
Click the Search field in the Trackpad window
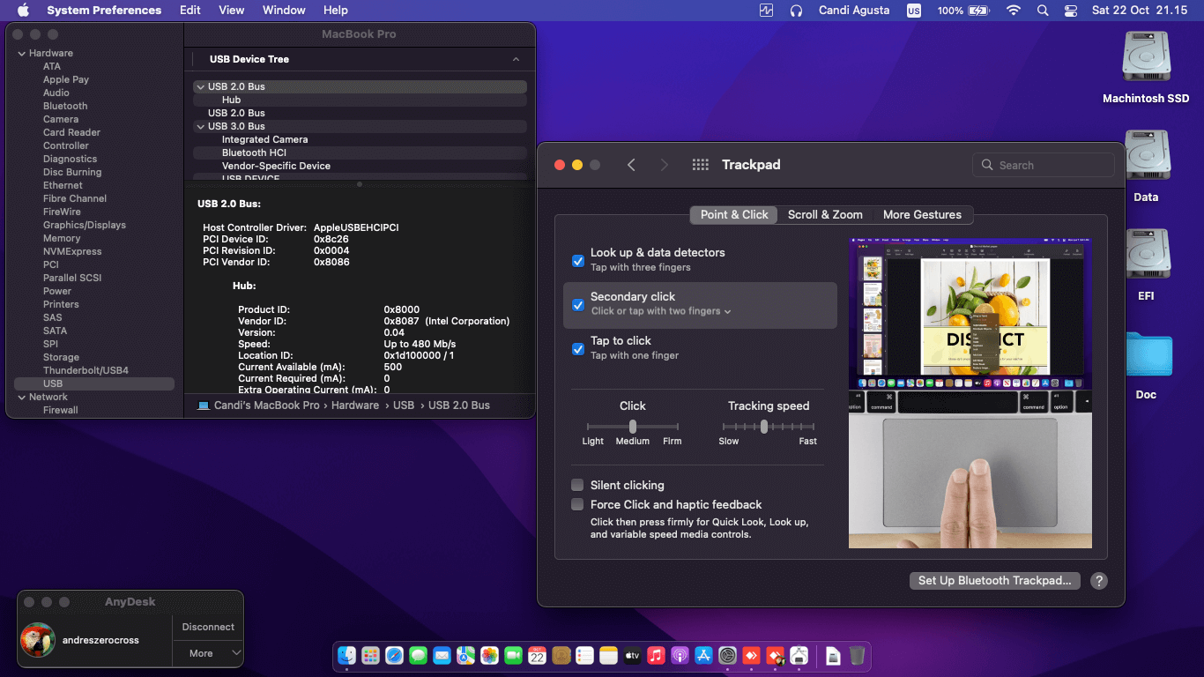tap(1043, 165)
